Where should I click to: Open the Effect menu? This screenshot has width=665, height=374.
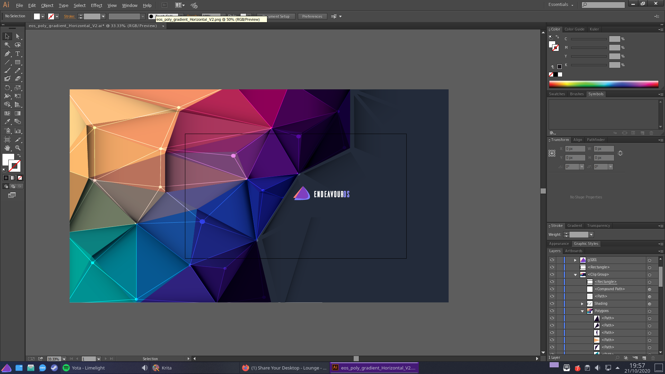[96, 5]
